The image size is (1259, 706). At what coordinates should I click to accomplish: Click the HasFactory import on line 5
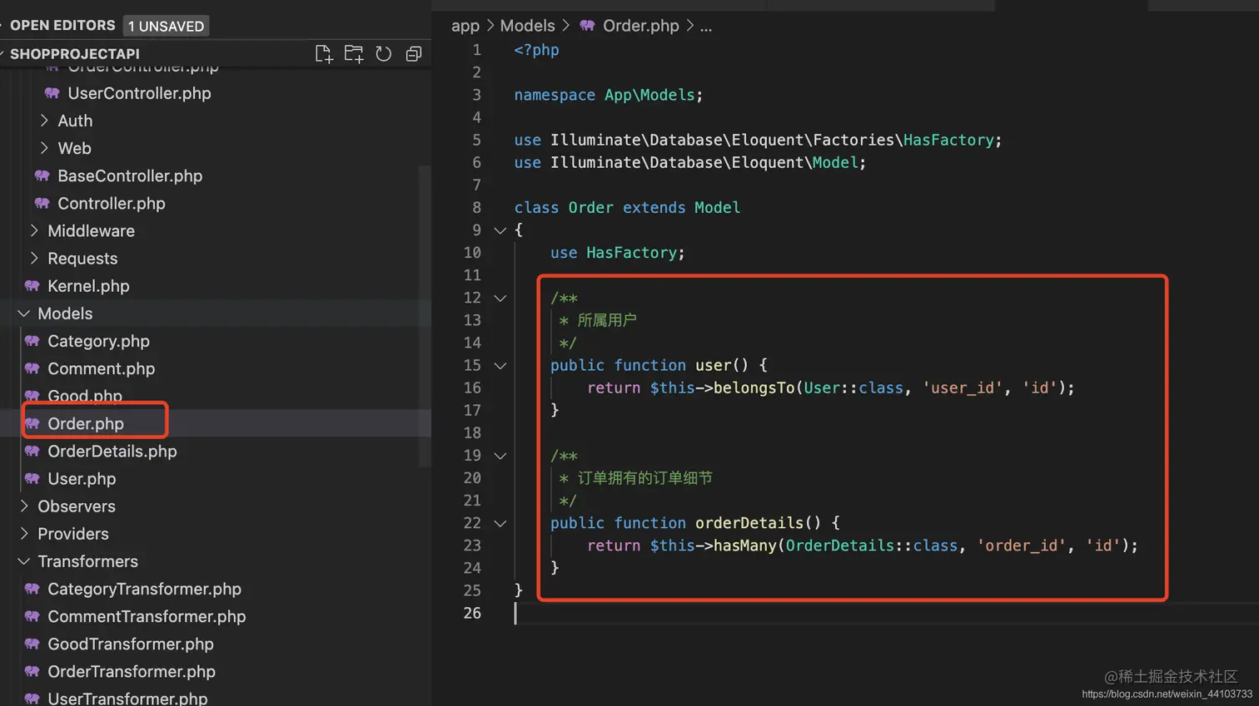(x=948, y=140)
